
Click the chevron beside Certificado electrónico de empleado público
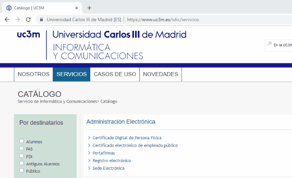[x=89, y=145]
